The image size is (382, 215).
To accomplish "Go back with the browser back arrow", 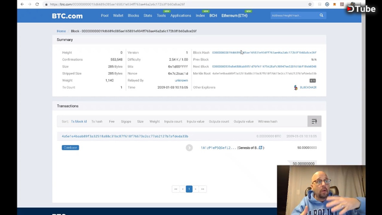I will coord(22,4).
